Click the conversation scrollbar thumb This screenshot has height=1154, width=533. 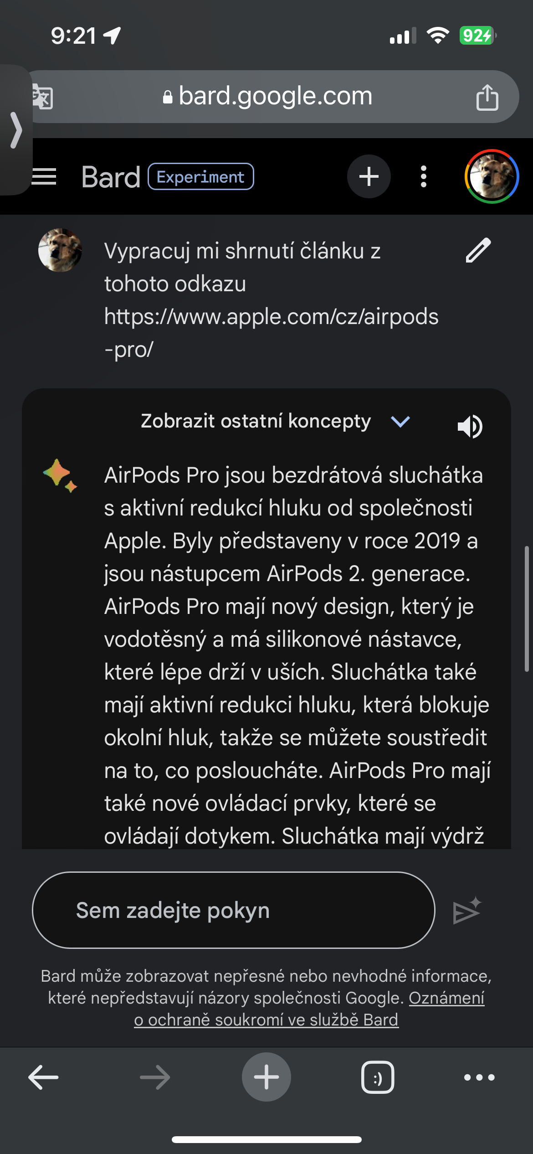pos(527,608)
